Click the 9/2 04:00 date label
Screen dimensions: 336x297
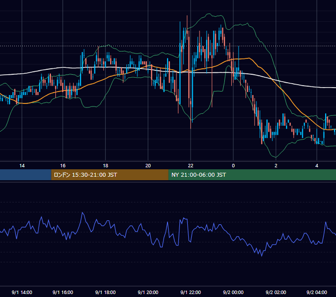click(x=317, y=293)
